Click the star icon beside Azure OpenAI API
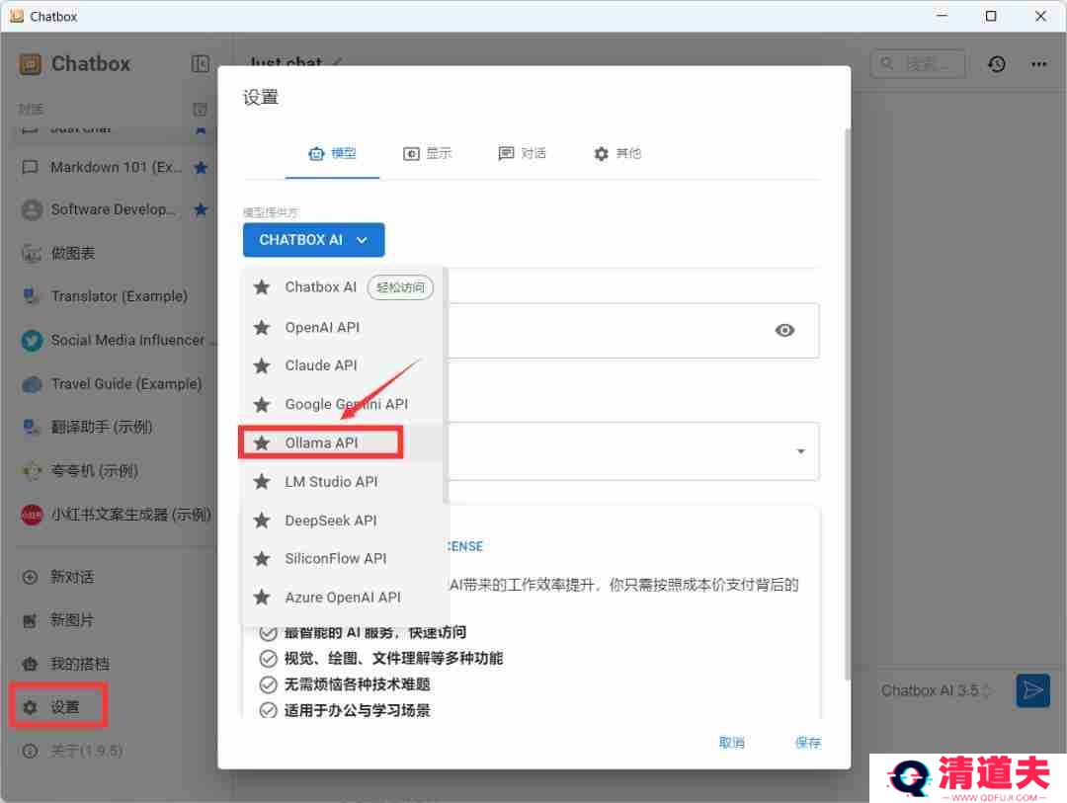The height and width of the screenshot is (803, 1067). (x=262, y=598)
